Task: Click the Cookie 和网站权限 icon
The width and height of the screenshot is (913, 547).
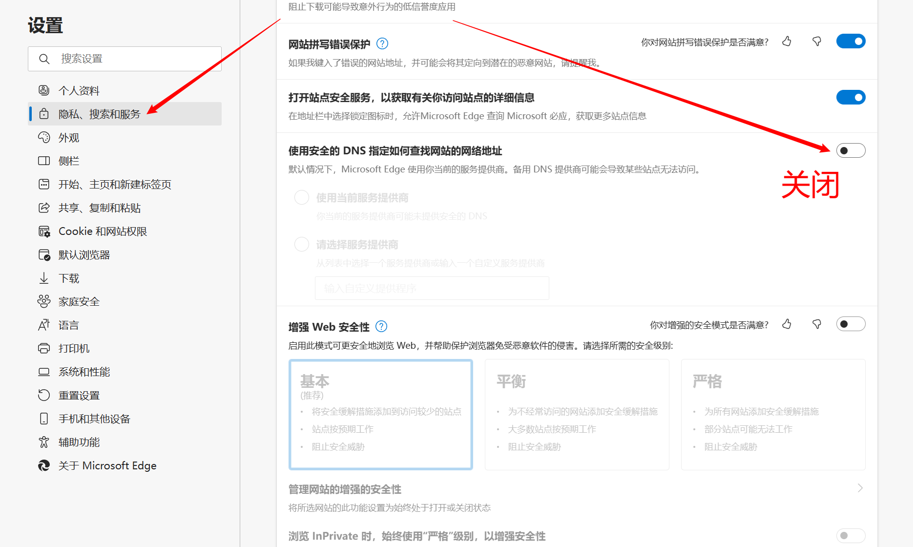Action: pyautogui.click(x=44, y=231)
